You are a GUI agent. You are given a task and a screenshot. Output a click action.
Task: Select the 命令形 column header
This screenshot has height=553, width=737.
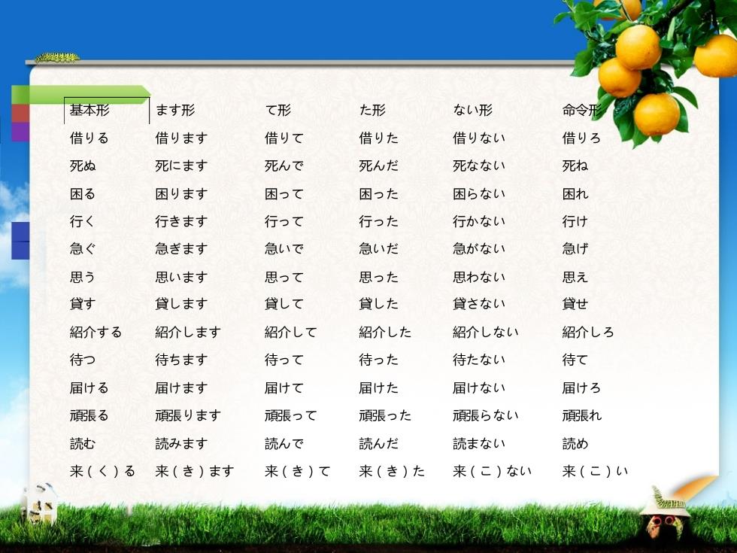click(582, 111)
